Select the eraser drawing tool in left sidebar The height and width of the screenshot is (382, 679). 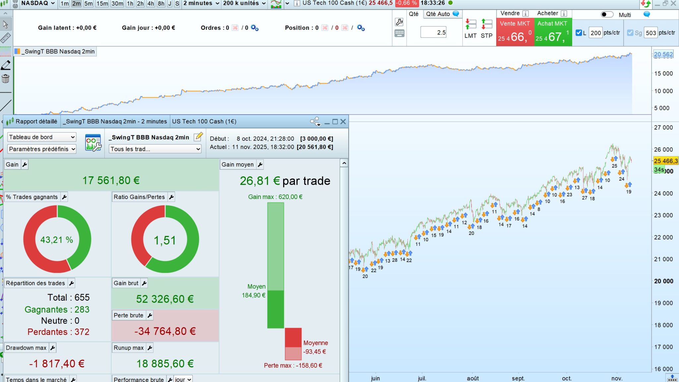tap(6, 65)
